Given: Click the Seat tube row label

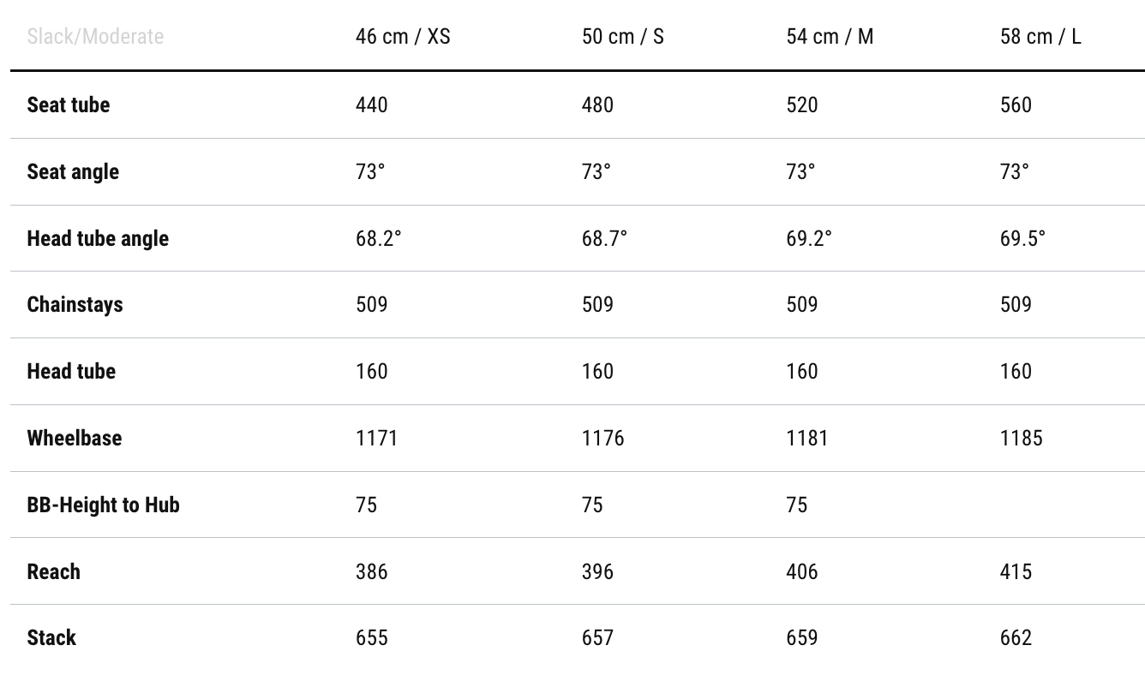Looking at the screenshot, I should click(69, 105).
